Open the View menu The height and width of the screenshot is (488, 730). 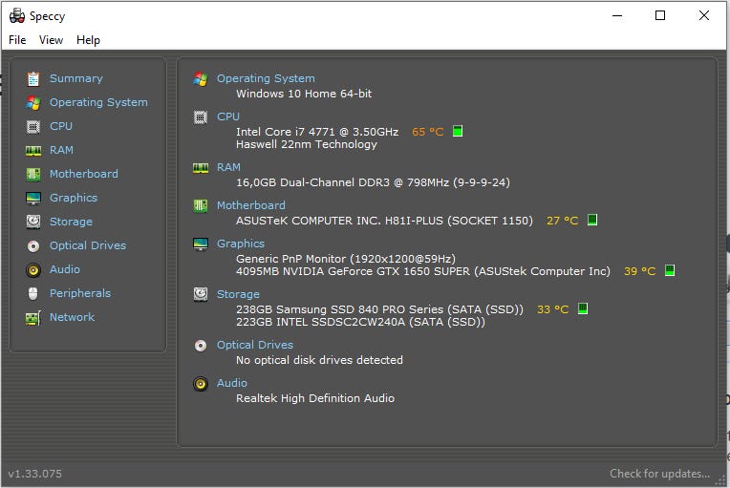[x=51, y=40]
